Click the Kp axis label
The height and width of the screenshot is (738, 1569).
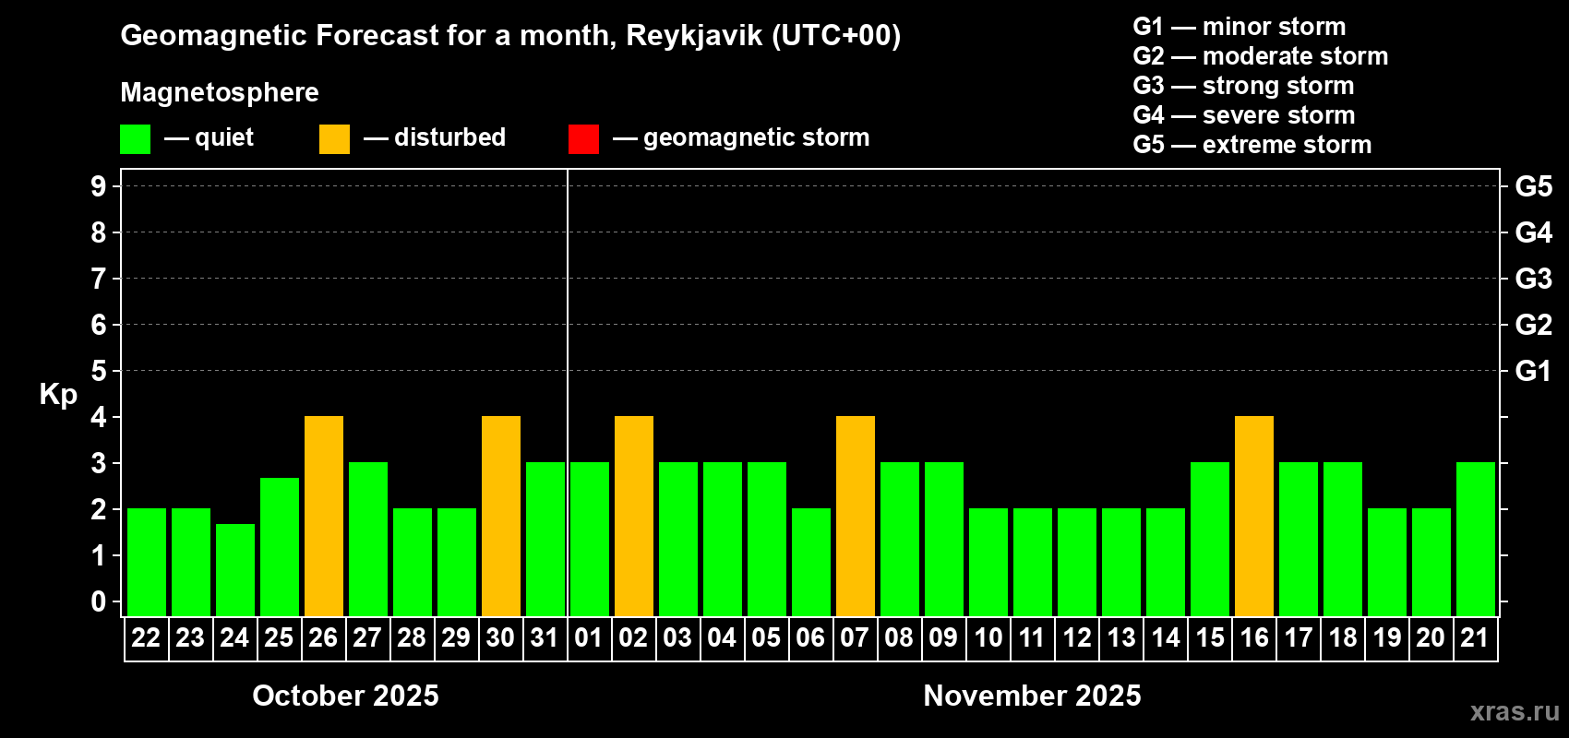pos(58,395)
